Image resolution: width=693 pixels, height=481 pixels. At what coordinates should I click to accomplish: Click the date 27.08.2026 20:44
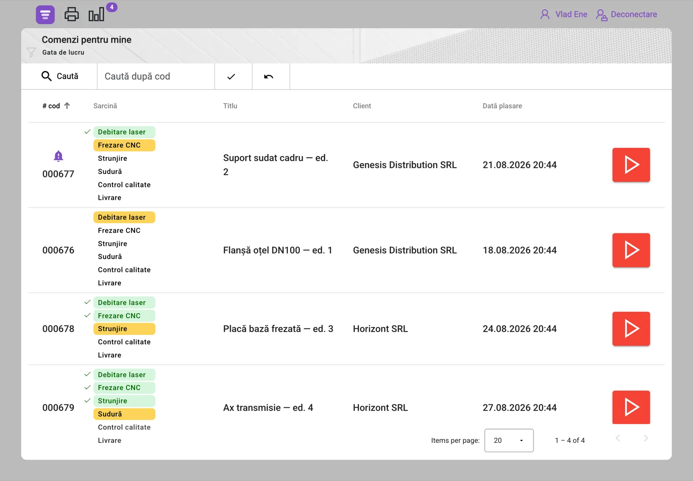pyautogui.click(x=520, y=407)
